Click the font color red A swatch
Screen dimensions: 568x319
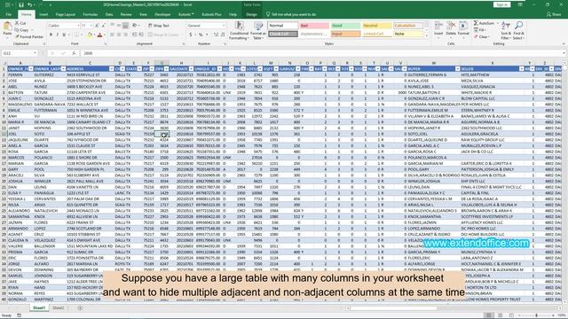pos(100,35)
